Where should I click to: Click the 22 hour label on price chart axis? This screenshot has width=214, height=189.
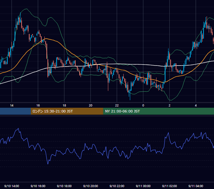pos(117,106)
